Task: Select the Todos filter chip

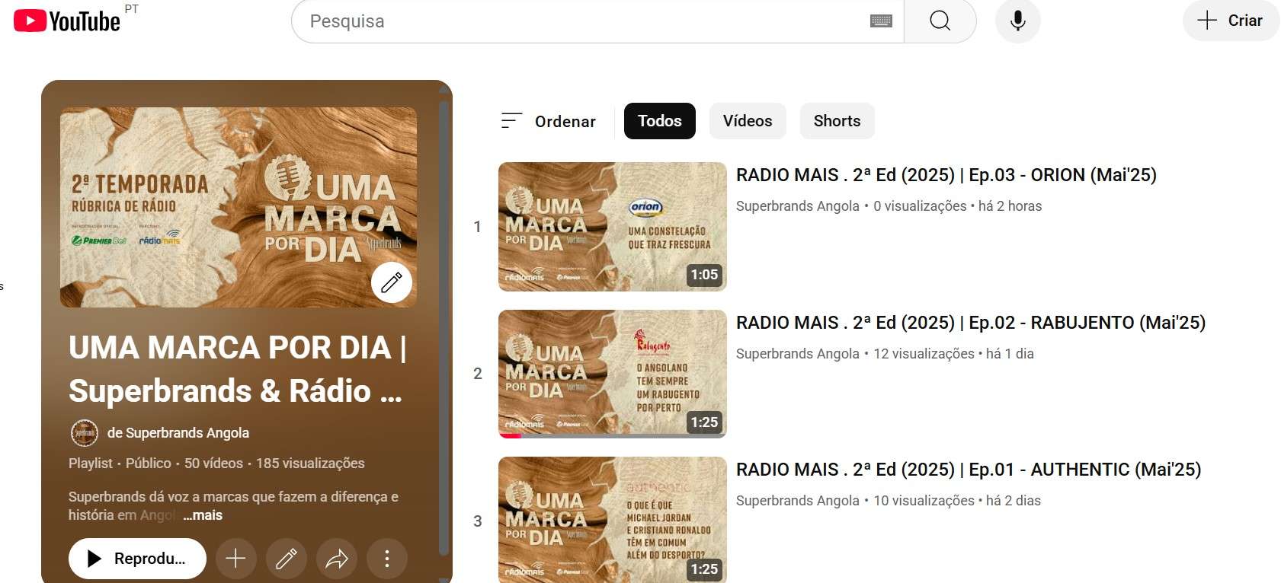Action: (x=660, y=121)
